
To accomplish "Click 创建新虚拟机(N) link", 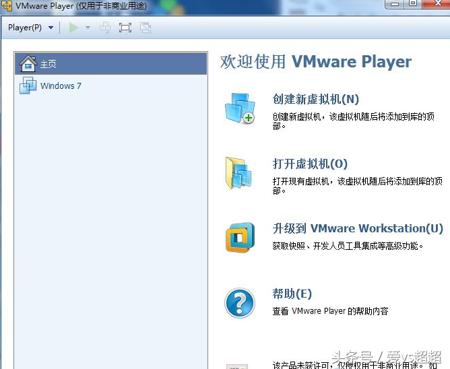I will [316, 99].
